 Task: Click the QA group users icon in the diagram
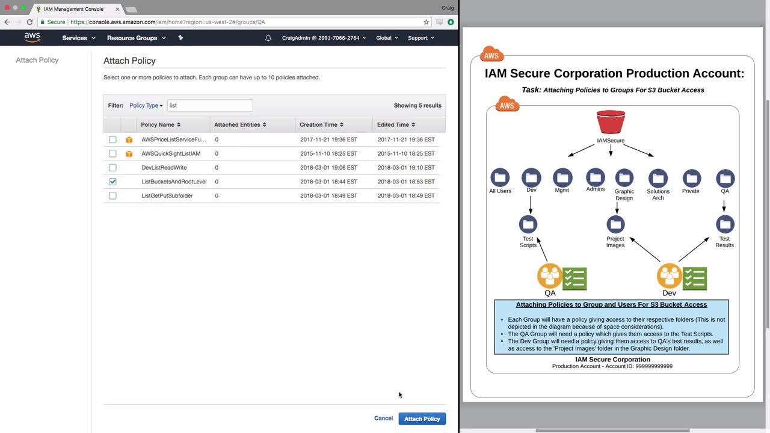point(550,276)
